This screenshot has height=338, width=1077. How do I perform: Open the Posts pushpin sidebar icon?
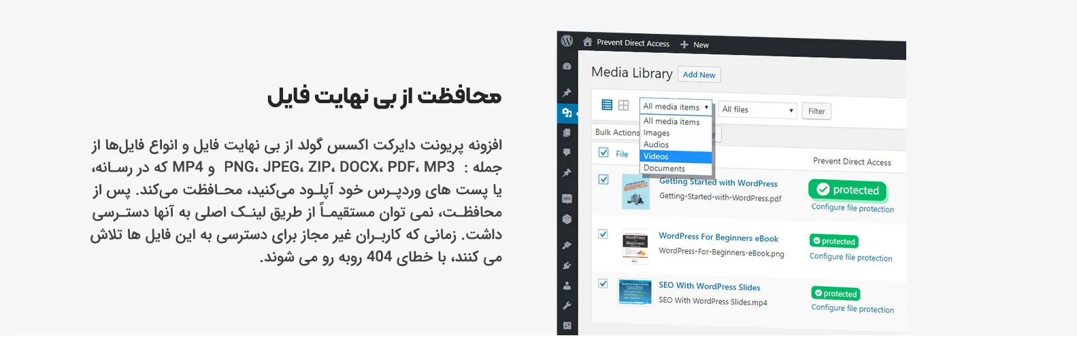(567, 92)
